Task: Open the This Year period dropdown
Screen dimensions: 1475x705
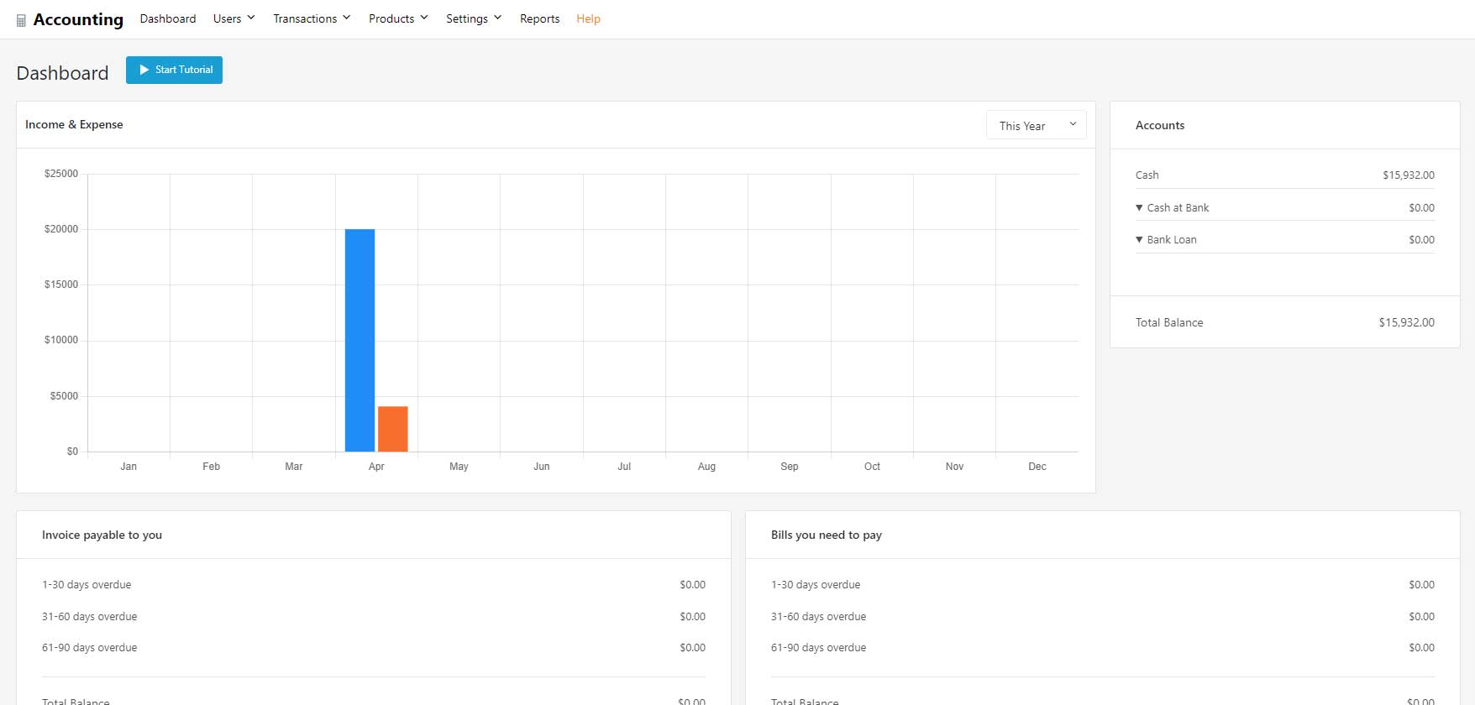Action: (1036, 125)
